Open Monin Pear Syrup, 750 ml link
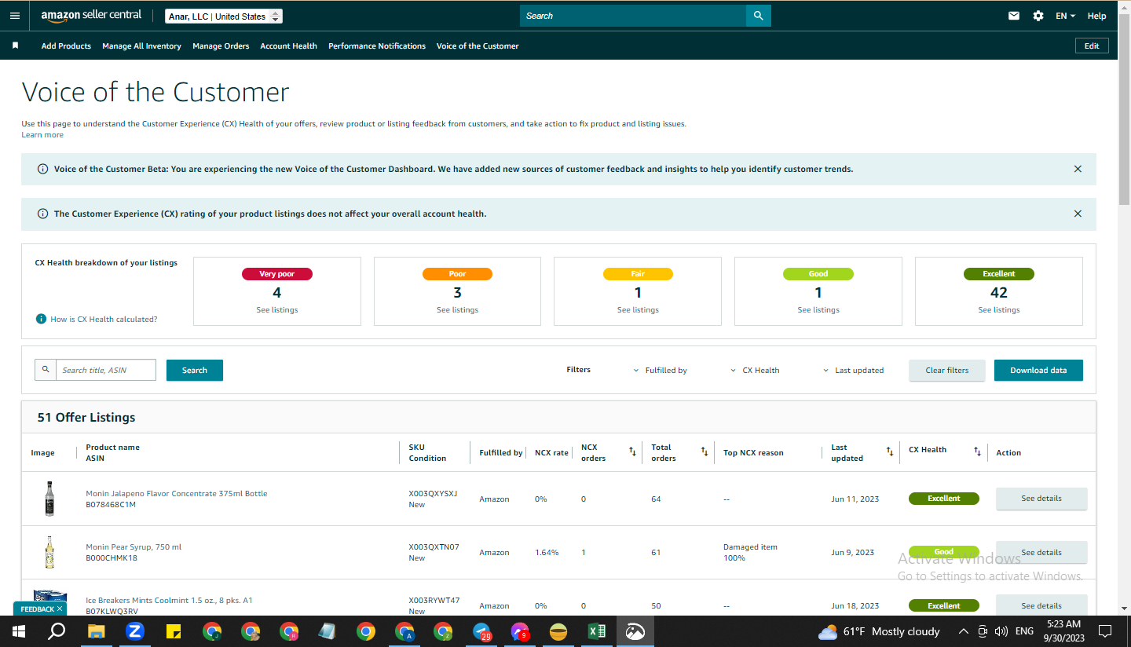The width and height of the screenshot is (1131, 647). pos(134,547)
